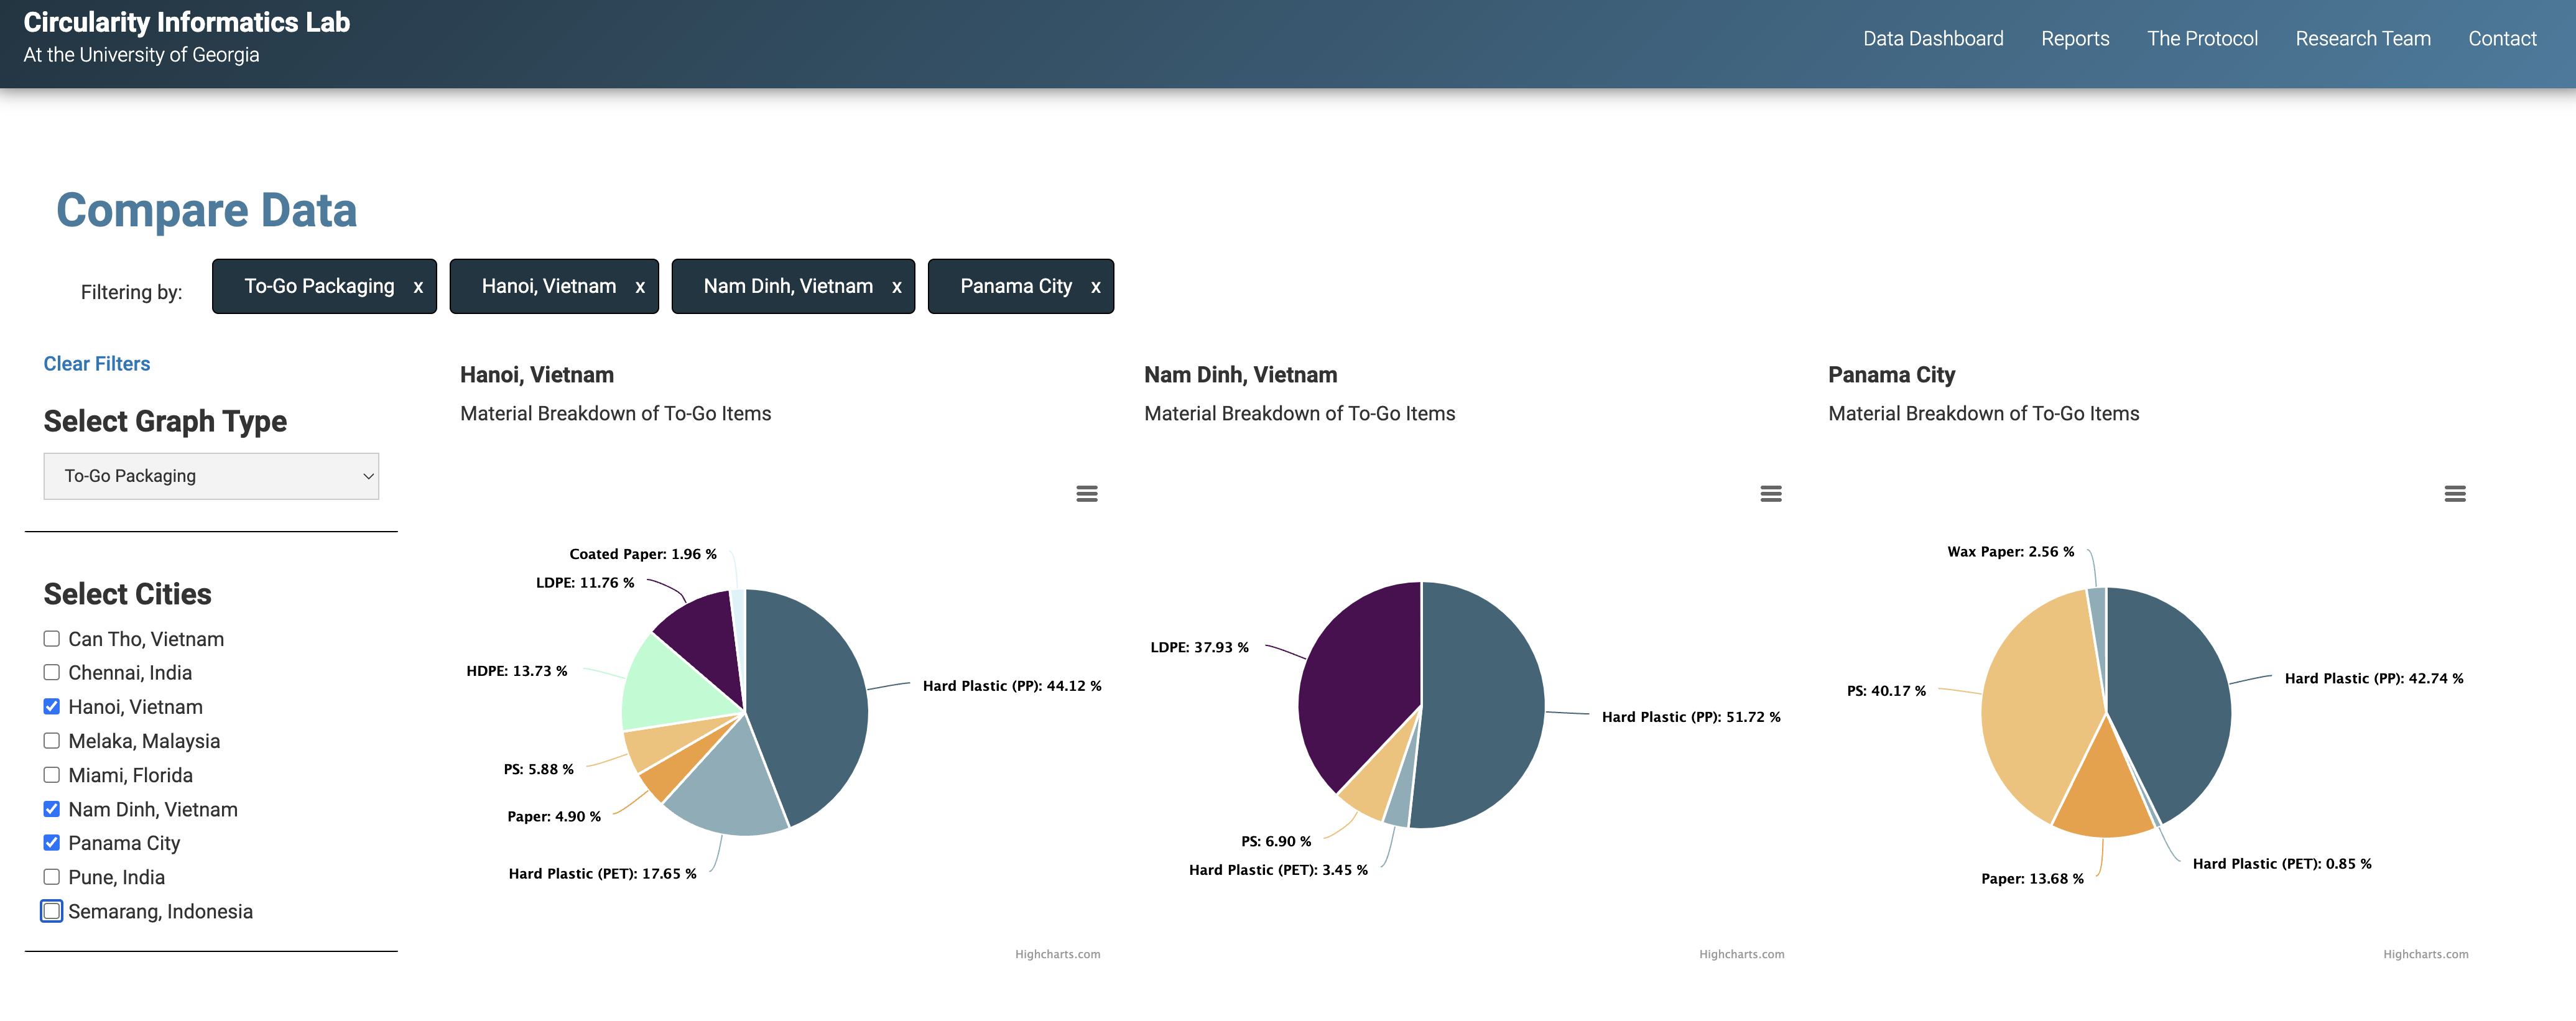Viewport: 2576px width, 1021px height.
Task: Go to the Reports page
Action: tap(2074, 39)
